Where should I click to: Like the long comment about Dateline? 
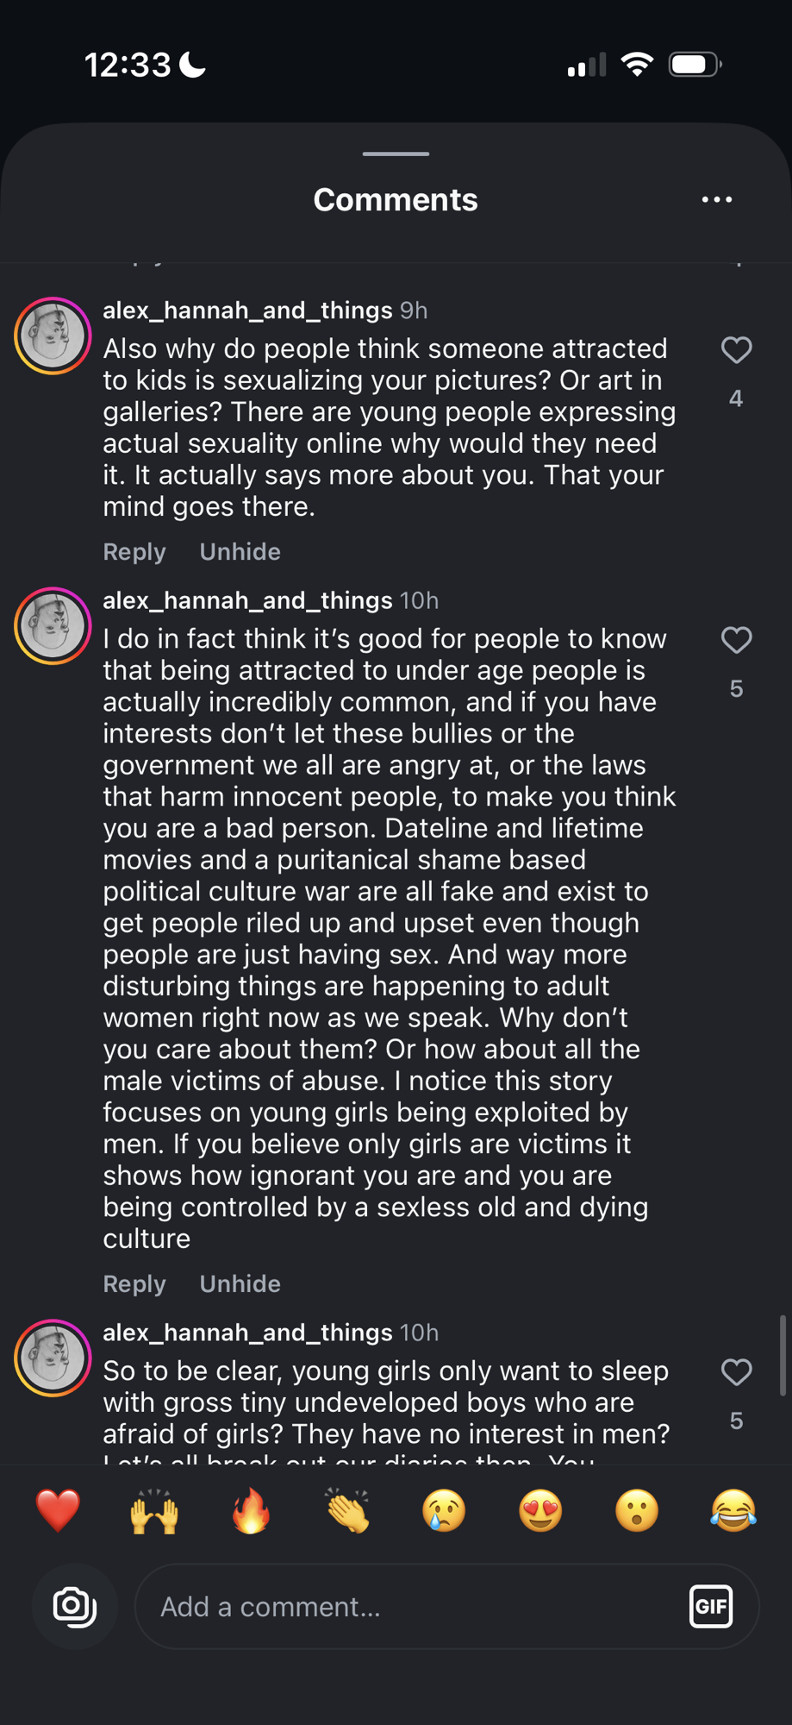click(x=736, y=640)
